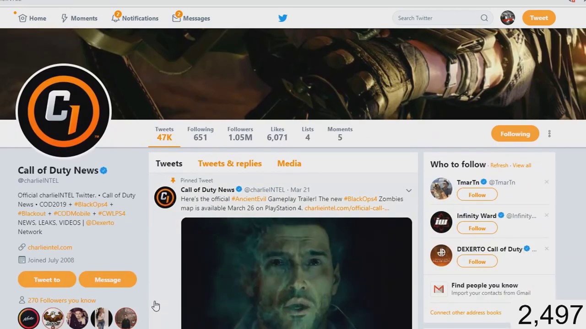Click the fifth follower-you-know avatar
586x329 pixels.
[x=126, y=318]
